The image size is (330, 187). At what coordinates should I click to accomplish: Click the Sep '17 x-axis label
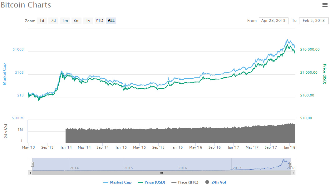pos(271,147)
